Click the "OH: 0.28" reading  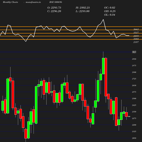(110, 11)
